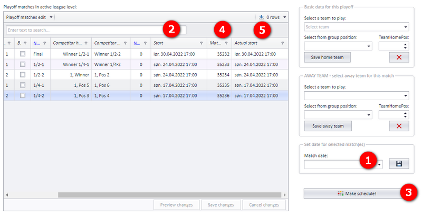Viewport: 422px width, 216px height.
Task: Select match number cell 35236
Action: (219, 95)
